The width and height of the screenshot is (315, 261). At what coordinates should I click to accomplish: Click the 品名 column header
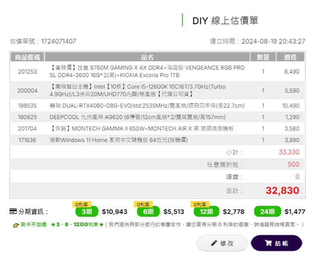click(147, 57)
